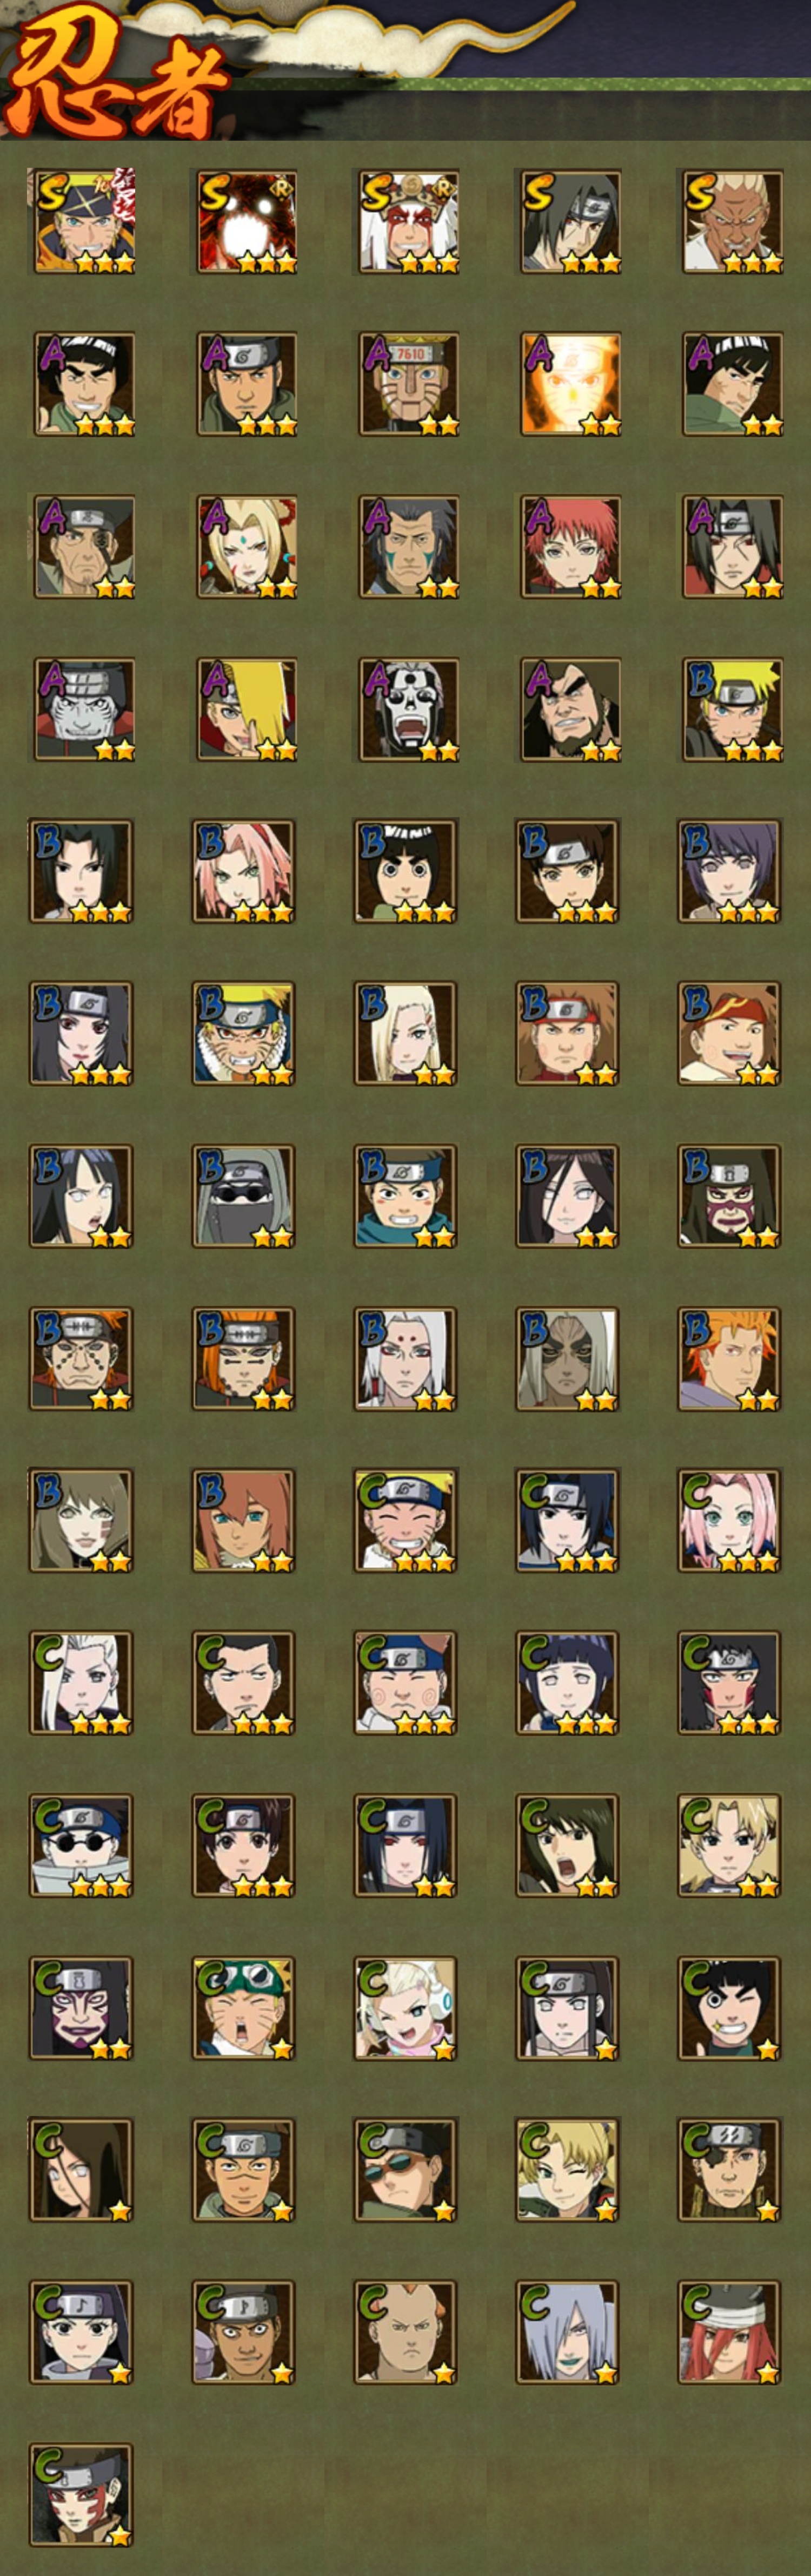Select A-rank red-haired Sasori portrait
The image size is (811, 2576).
[569, 546]
